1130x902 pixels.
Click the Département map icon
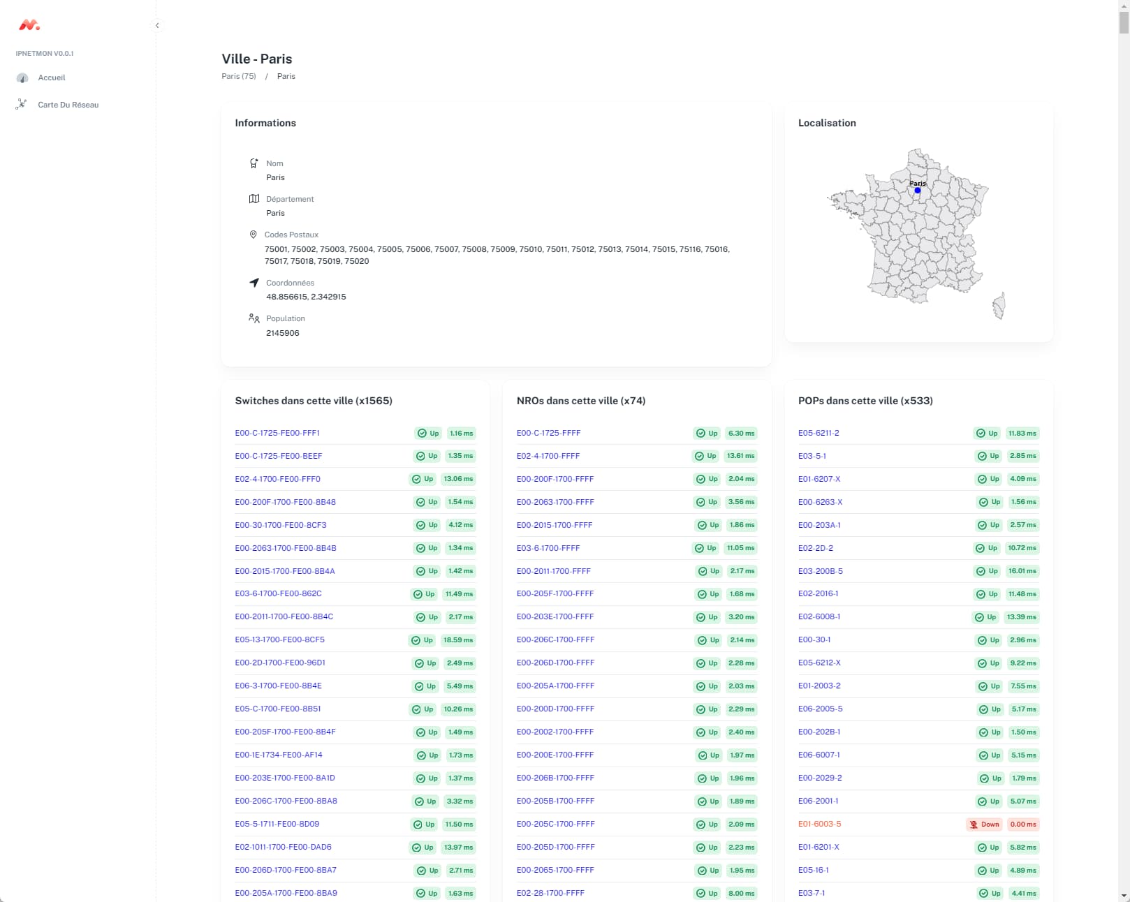click(254, 199)
